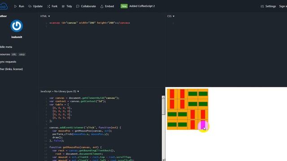Expand the Fiddle meta section
This screenshot has height=161, width=287.
point(6,47)
